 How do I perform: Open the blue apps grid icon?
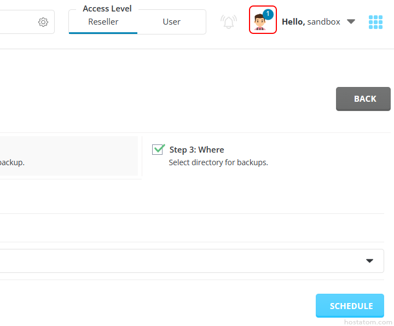(375, 22)
